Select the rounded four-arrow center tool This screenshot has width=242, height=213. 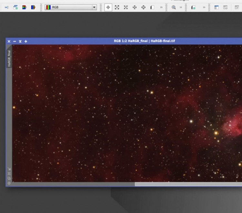pyautogui.click(x=143, y=7)
